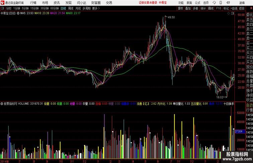Open the 交易 menu
This screenshot has height=163, width=253.
coord(109,3)
